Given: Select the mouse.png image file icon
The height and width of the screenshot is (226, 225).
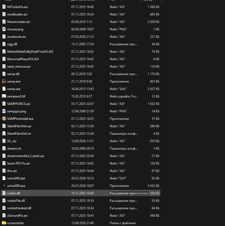Looking at the screenshot, I should click(x=4, y=29).
